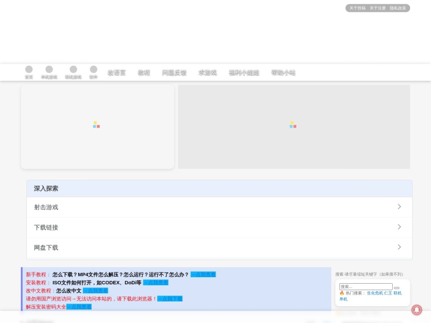Click the 隐私政策 link in top bar
This screenshot has width=431, height=323.
(398, 8)
